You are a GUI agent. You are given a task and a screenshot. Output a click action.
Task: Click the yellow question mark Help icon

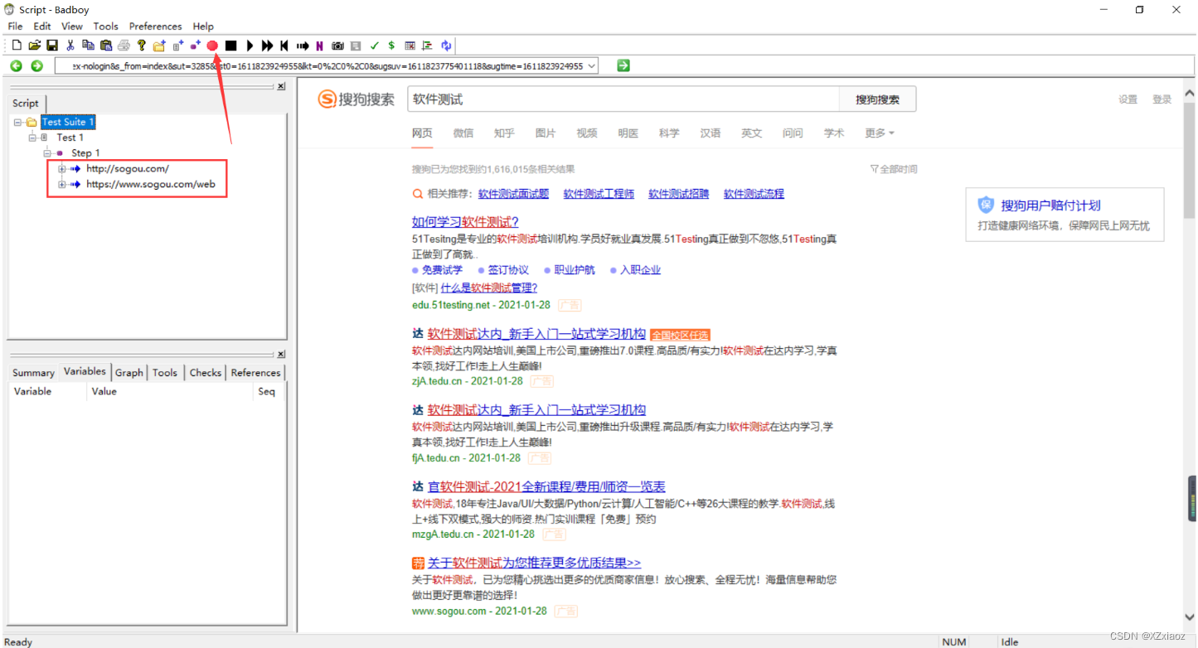coord(142,46)
